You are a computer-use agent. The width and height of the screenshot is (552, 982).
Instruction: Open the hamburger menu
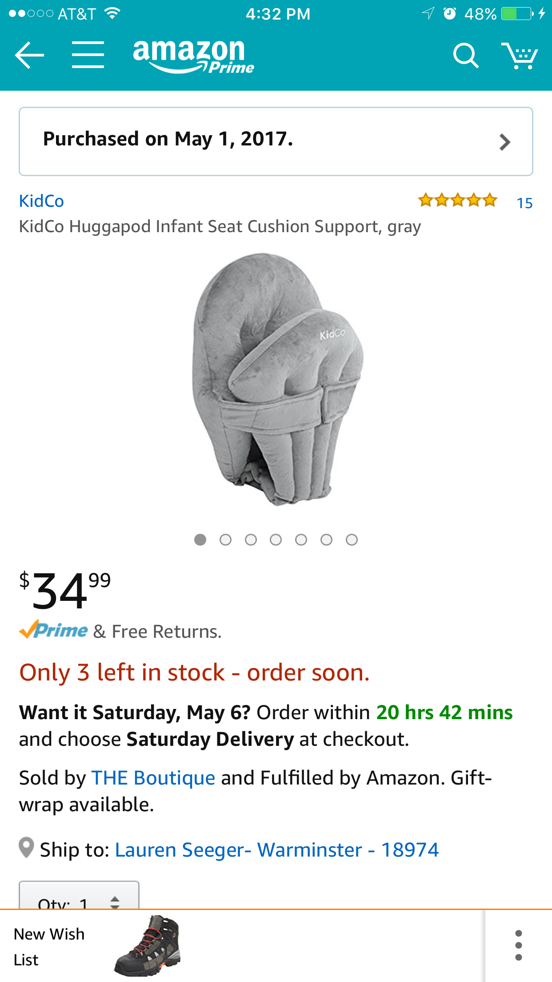(88, 55)
